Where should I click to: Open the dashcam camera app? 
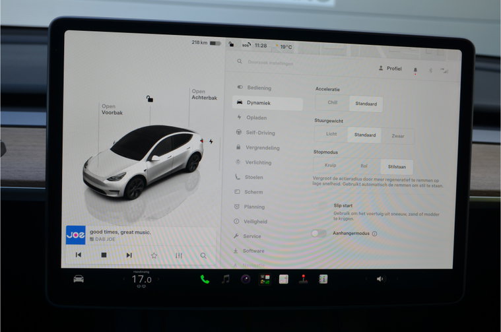click(x=246, y=279)
